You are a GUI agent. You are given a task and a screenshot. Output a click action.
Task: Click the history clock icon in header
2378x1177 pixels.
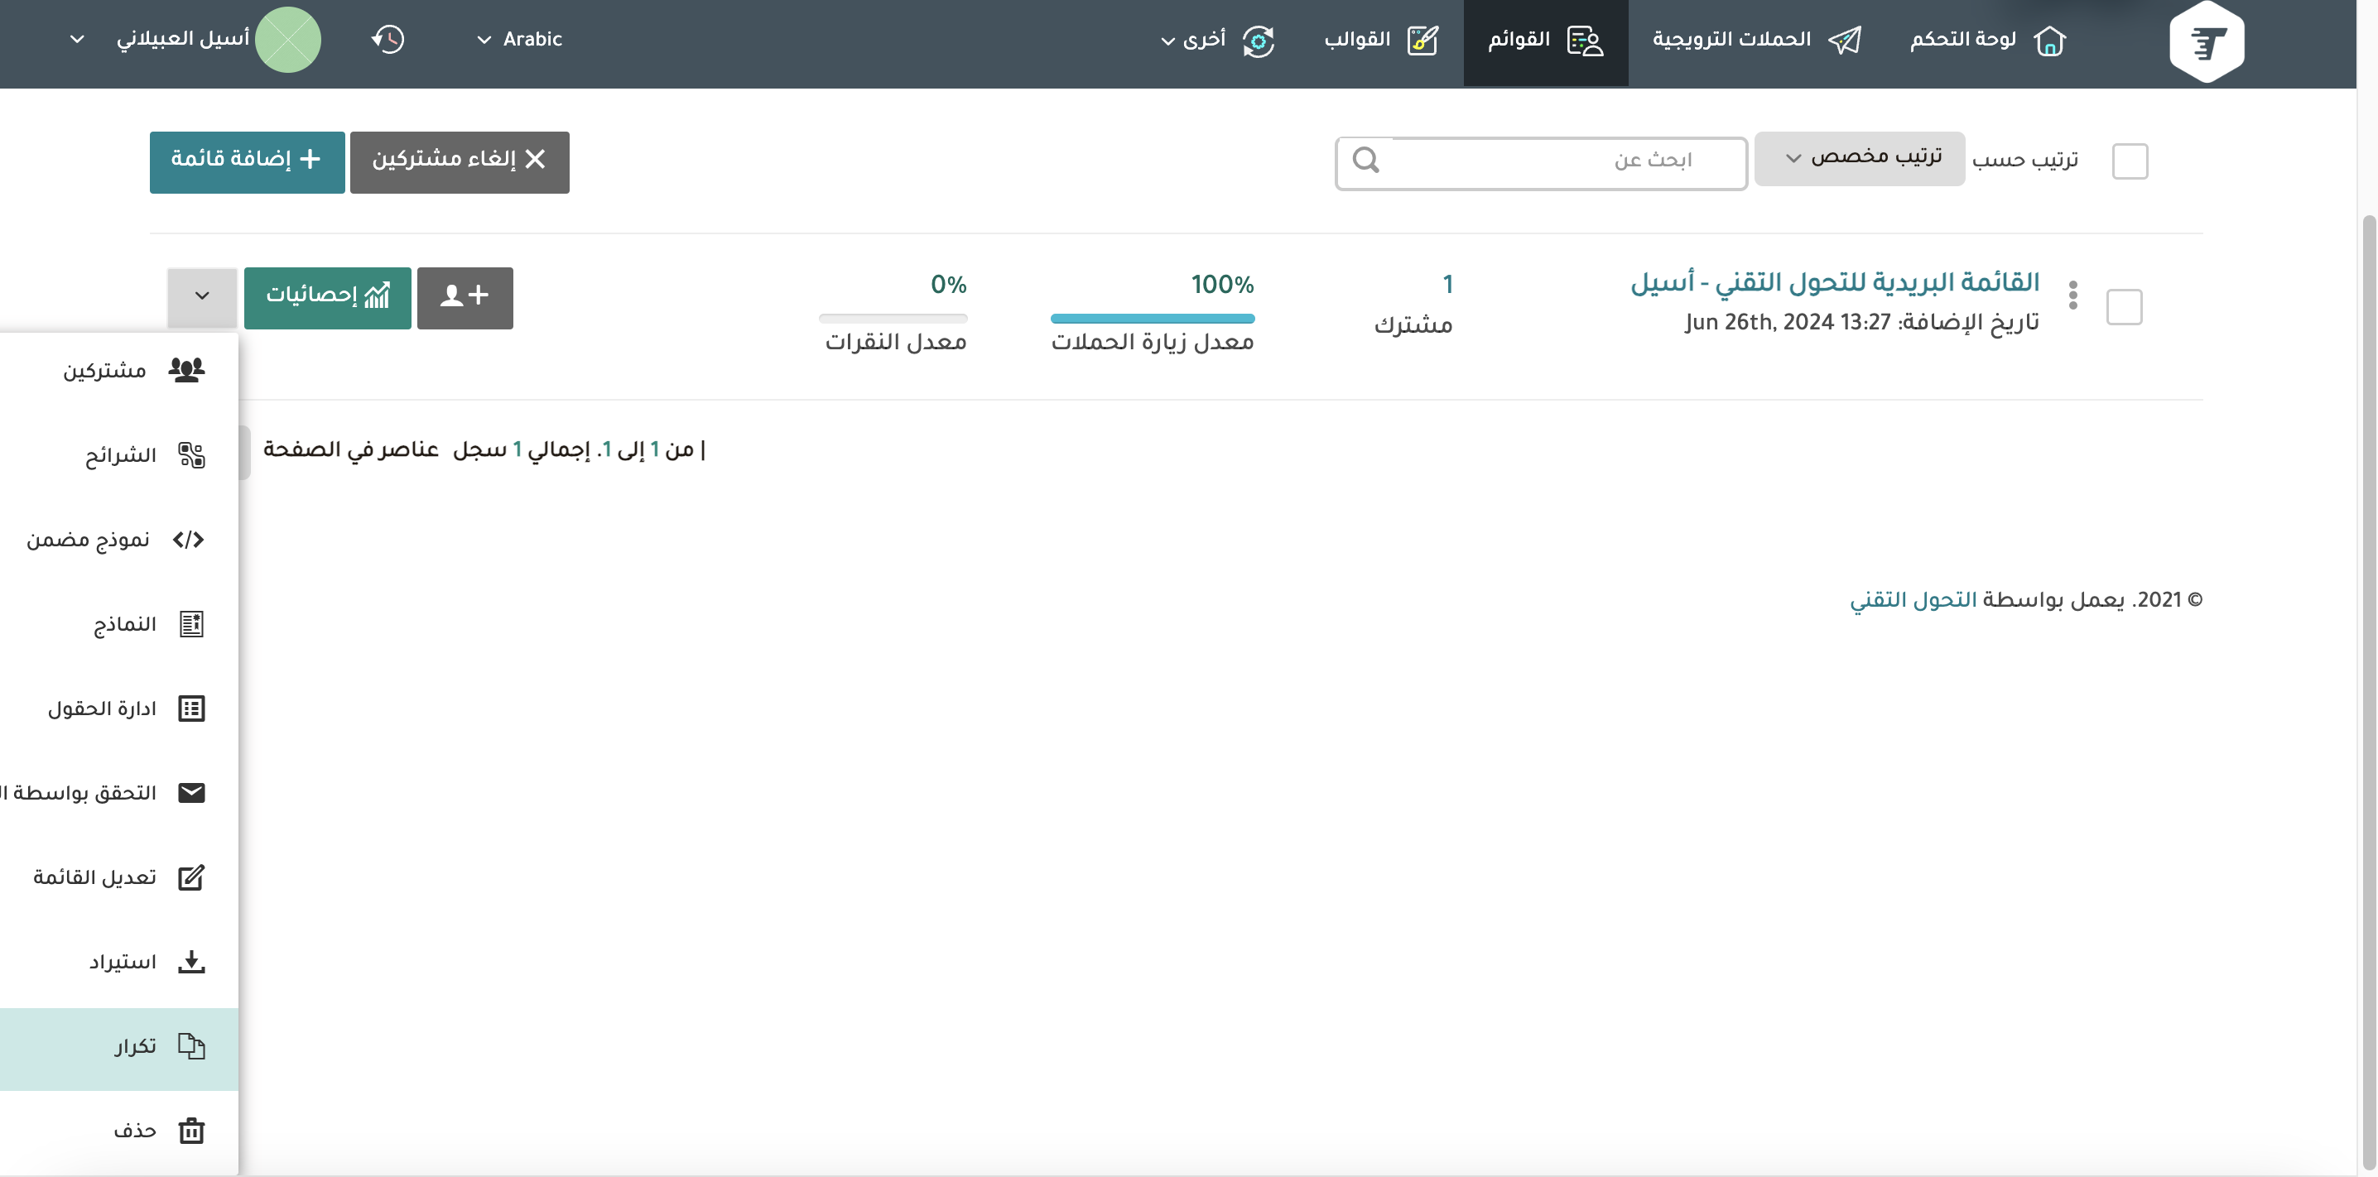(388, 40)
